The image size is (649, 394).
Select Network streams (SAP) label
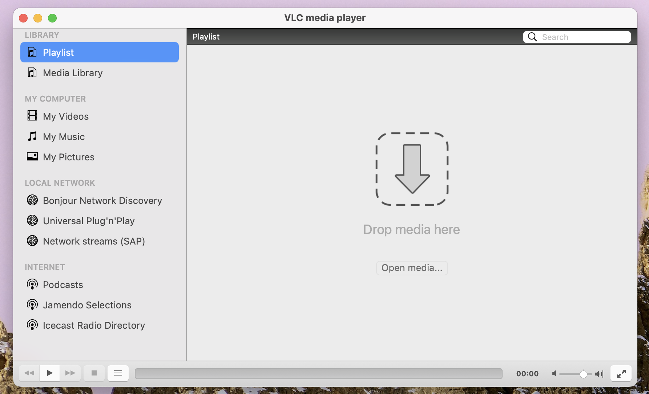point(94,241)
